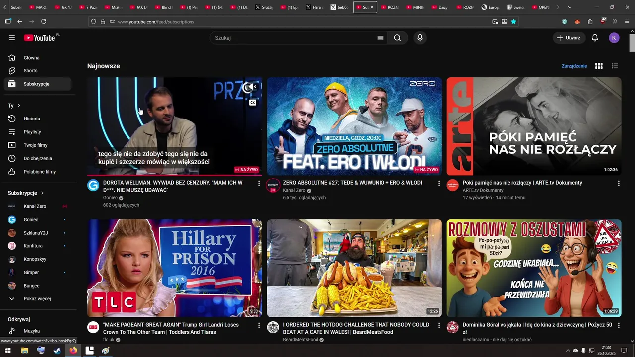This screenshot has height=357, width=635.
Task: Open the notifications bell
Action: (595, 38)
